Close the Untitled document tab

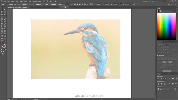28,7
